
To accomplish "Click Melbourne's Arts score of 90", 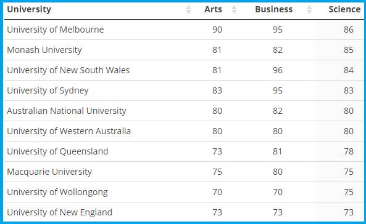I will coord(217,30).
